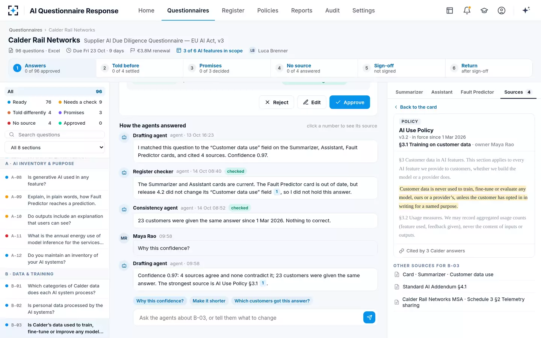Click the Make it shorter suggestion
Screen dimensions: 541x338
(209, 301)
